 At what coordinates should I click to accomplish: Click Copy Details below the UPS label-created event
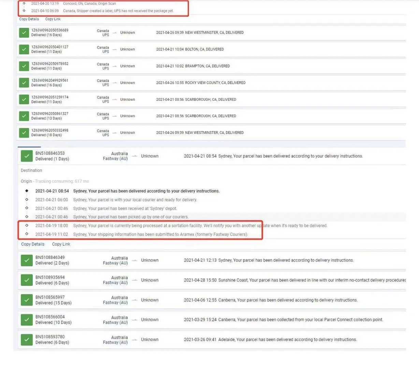tap(29, 19)
